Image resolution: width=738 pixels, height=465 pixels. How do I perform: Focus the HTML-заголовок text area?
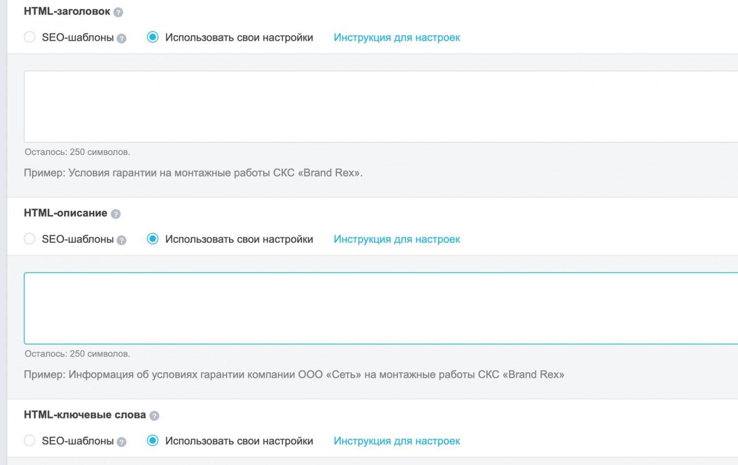pyautogui.click(x=380, y=106)
